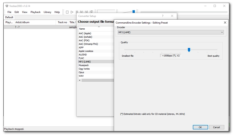Select AU/SND format
Screen dimensions: 233x135
(x=96, y=55)
